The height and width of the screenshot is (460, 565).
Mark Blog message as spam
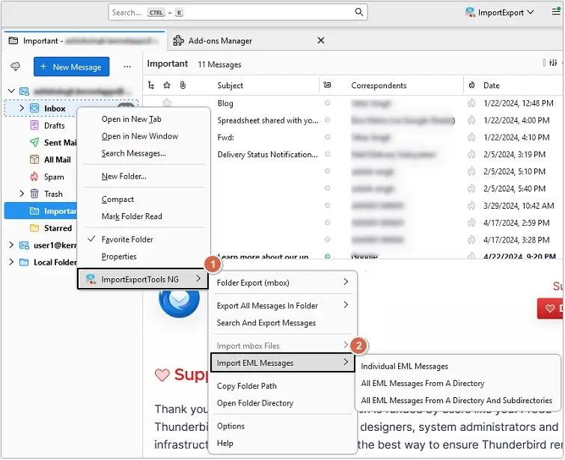(471, 103)
